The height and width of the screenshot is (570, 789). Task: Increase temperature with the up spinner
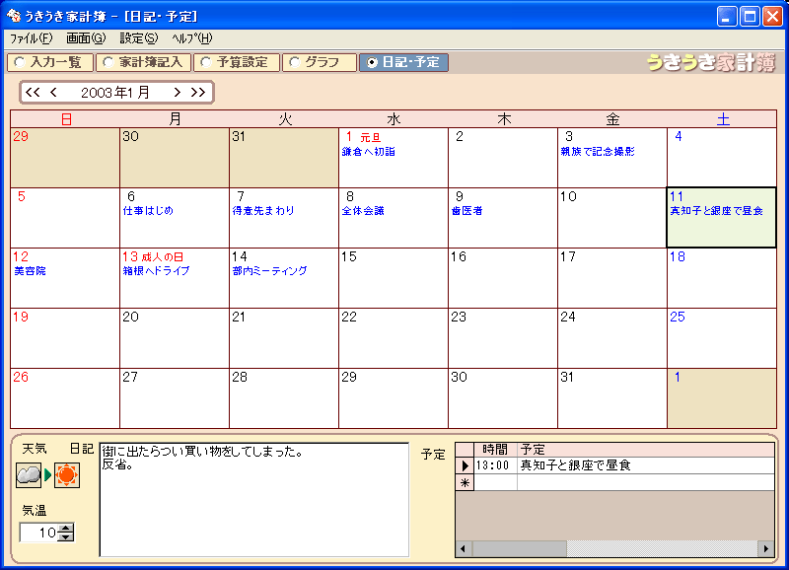point(66,528)
